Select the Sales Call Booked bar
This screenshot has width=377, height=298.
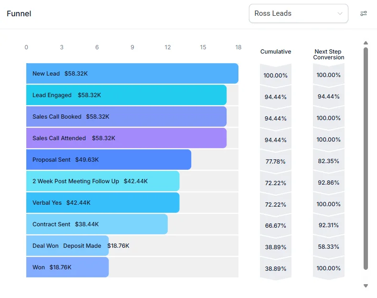tap(126, 117)
